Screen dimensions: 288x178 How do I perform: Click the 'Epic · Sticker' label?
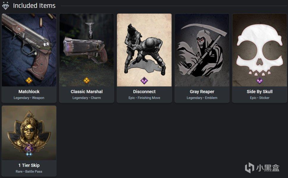tap(259, 98)
